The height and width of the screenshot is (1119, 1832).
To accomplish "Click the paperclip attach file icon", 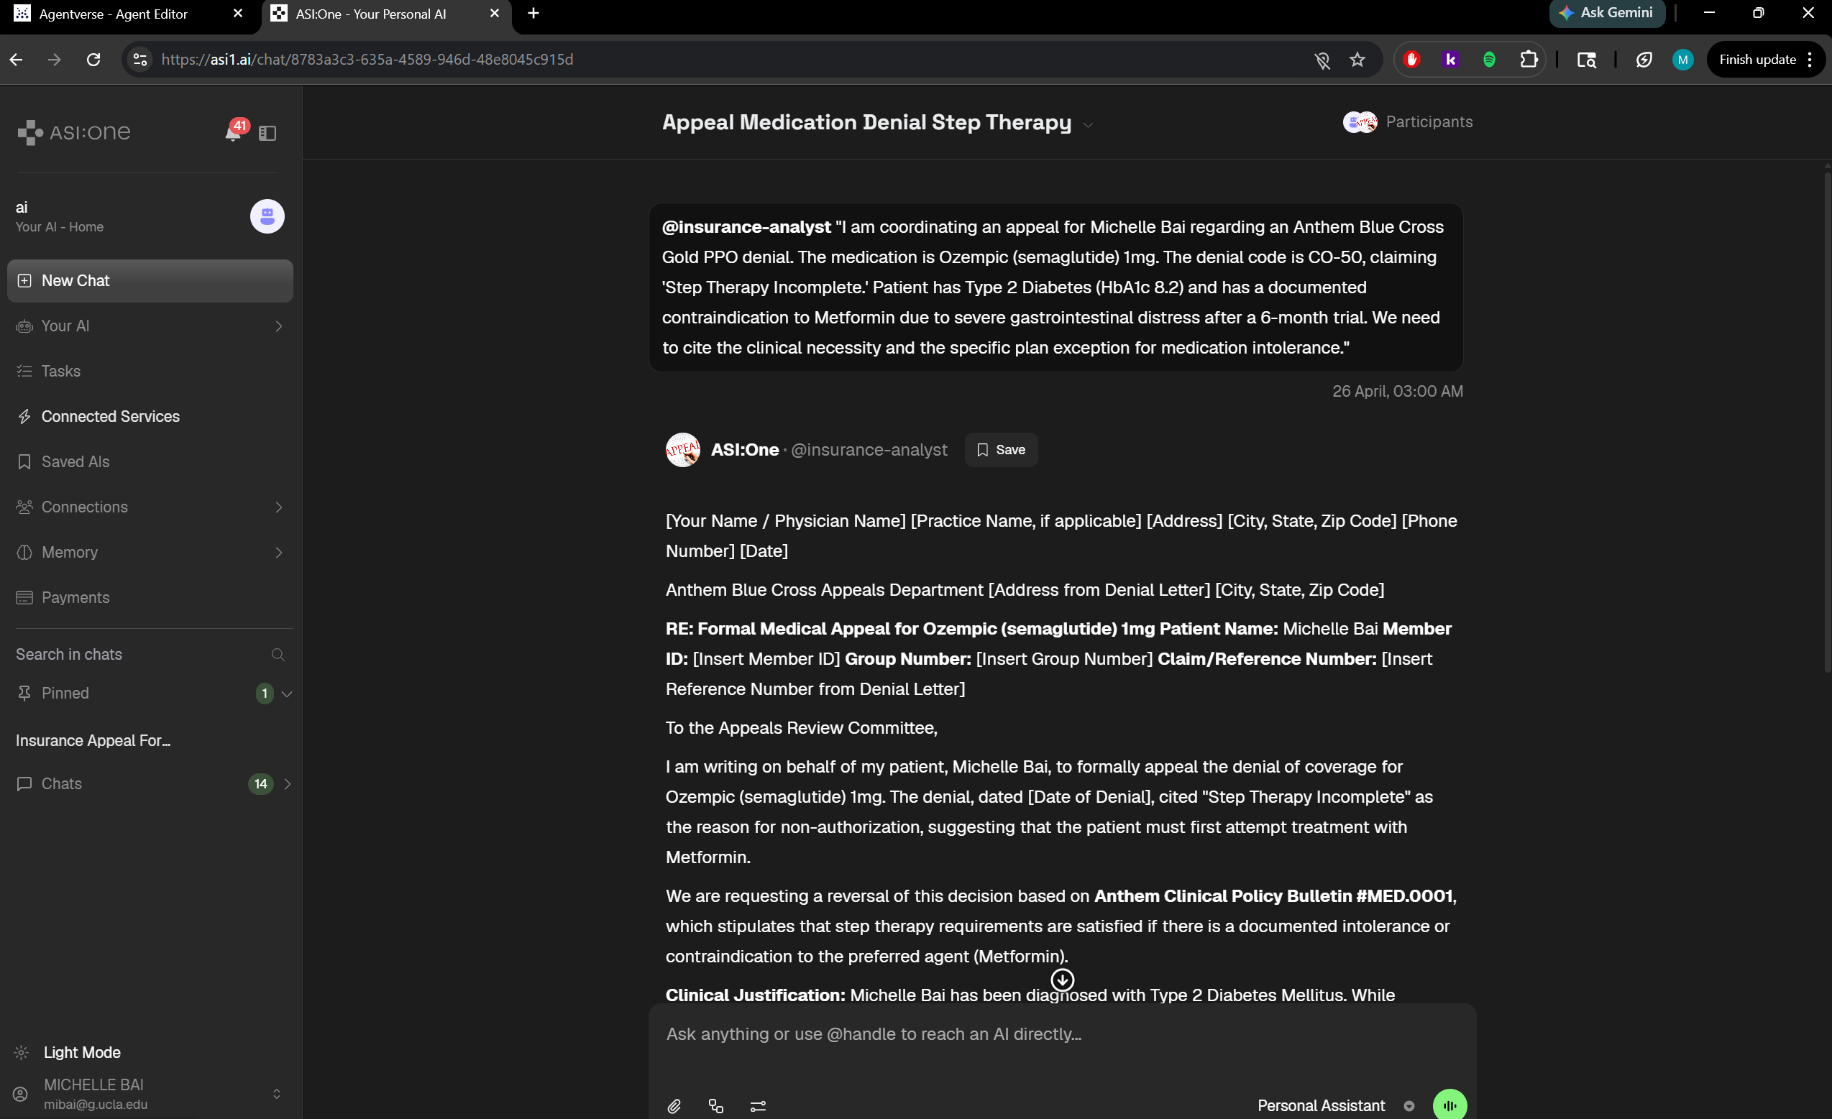I will (x=674, y=1105).
